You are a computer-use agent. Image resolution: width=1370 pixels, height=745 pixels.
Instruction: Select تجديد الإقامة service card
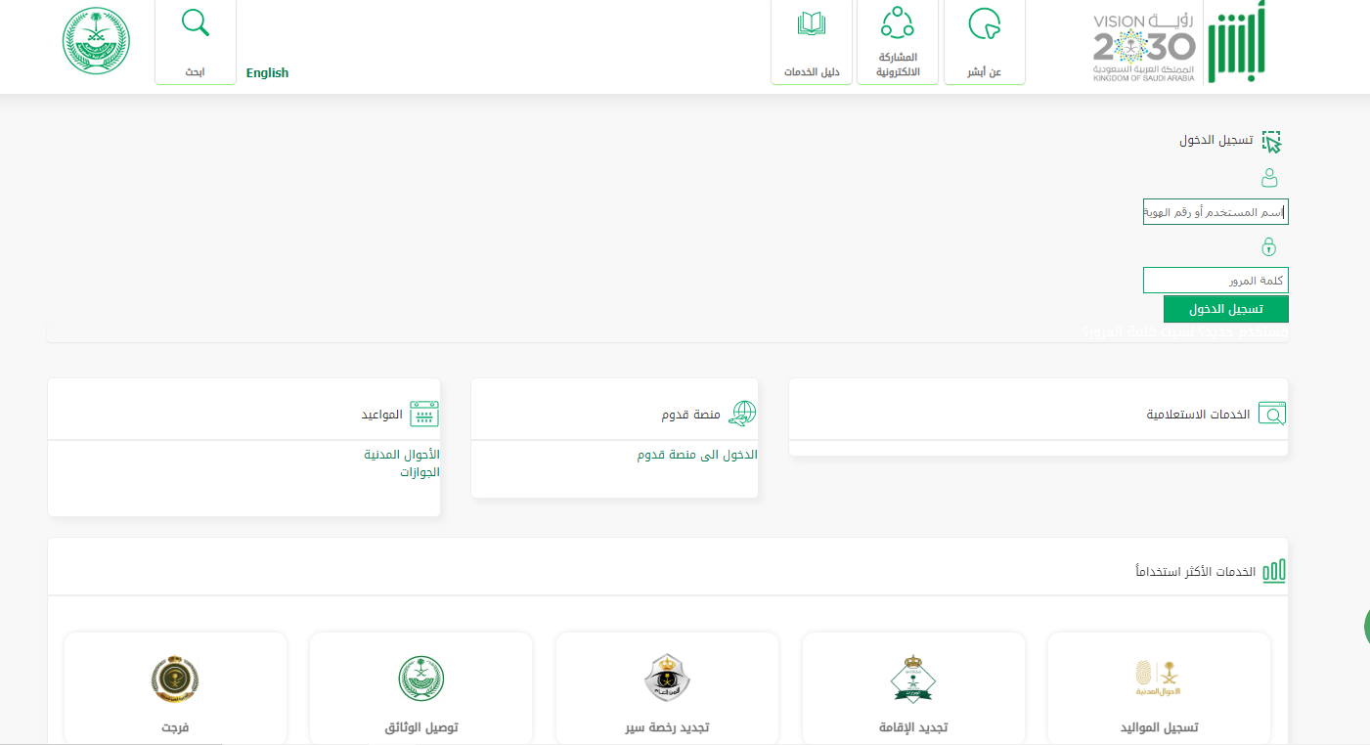pos(913,689)
